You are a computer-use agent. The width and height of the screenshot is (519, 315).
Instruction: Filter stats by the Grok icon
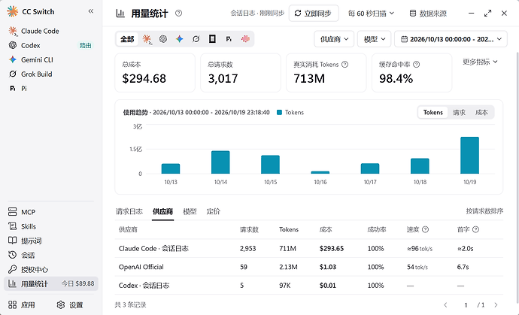(x=196, y=39)
